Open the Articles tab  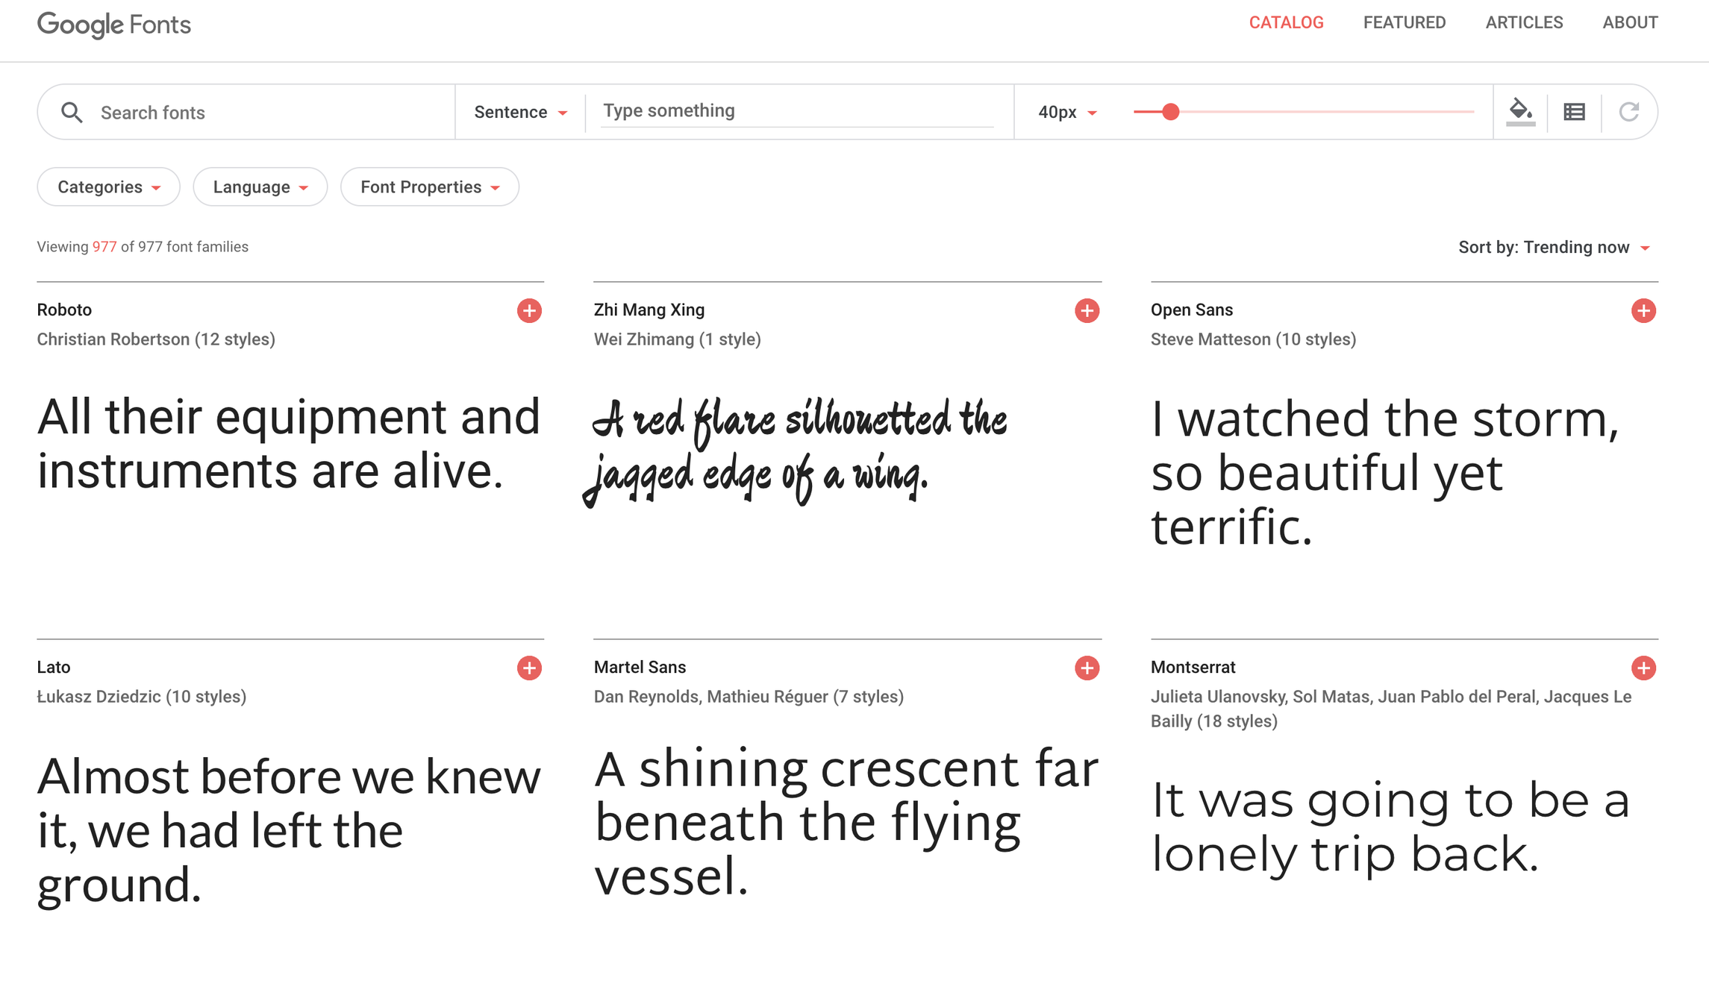point(1524,23)
